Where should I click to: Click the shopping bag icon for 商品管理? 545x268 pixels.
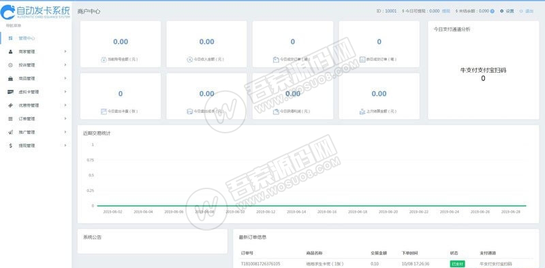[x=10, y=78]
